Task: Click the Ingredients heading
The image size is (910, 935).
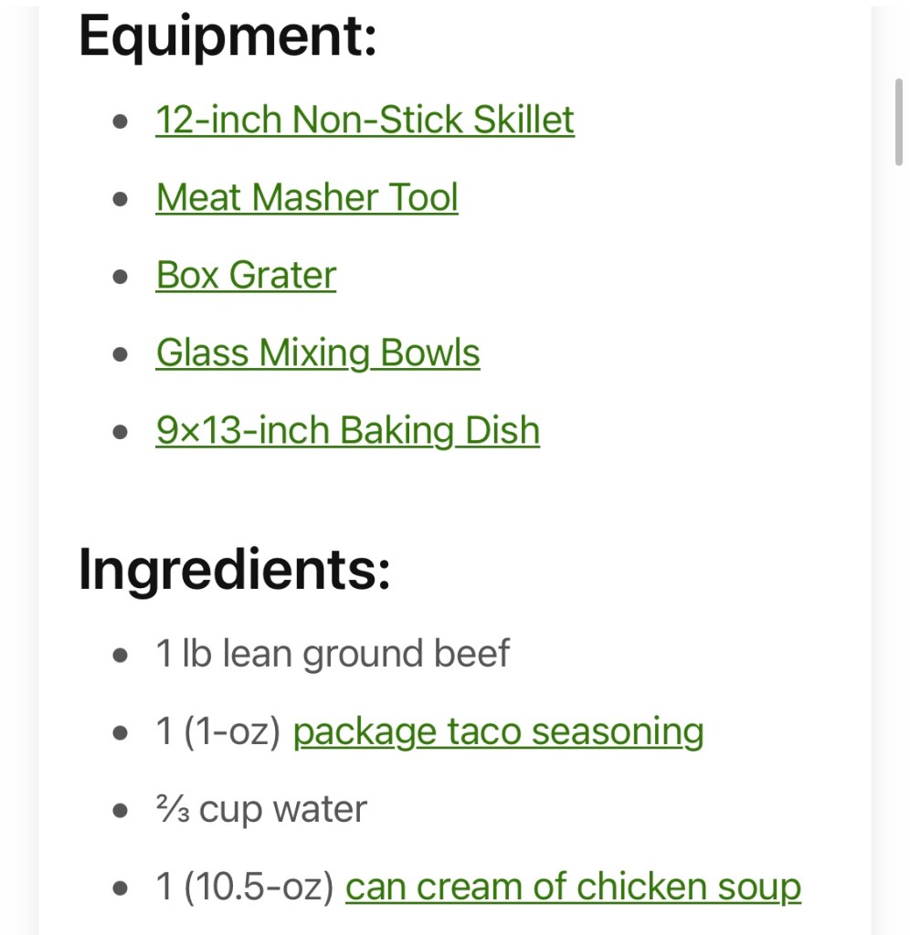Action: (x=235, y=569)
